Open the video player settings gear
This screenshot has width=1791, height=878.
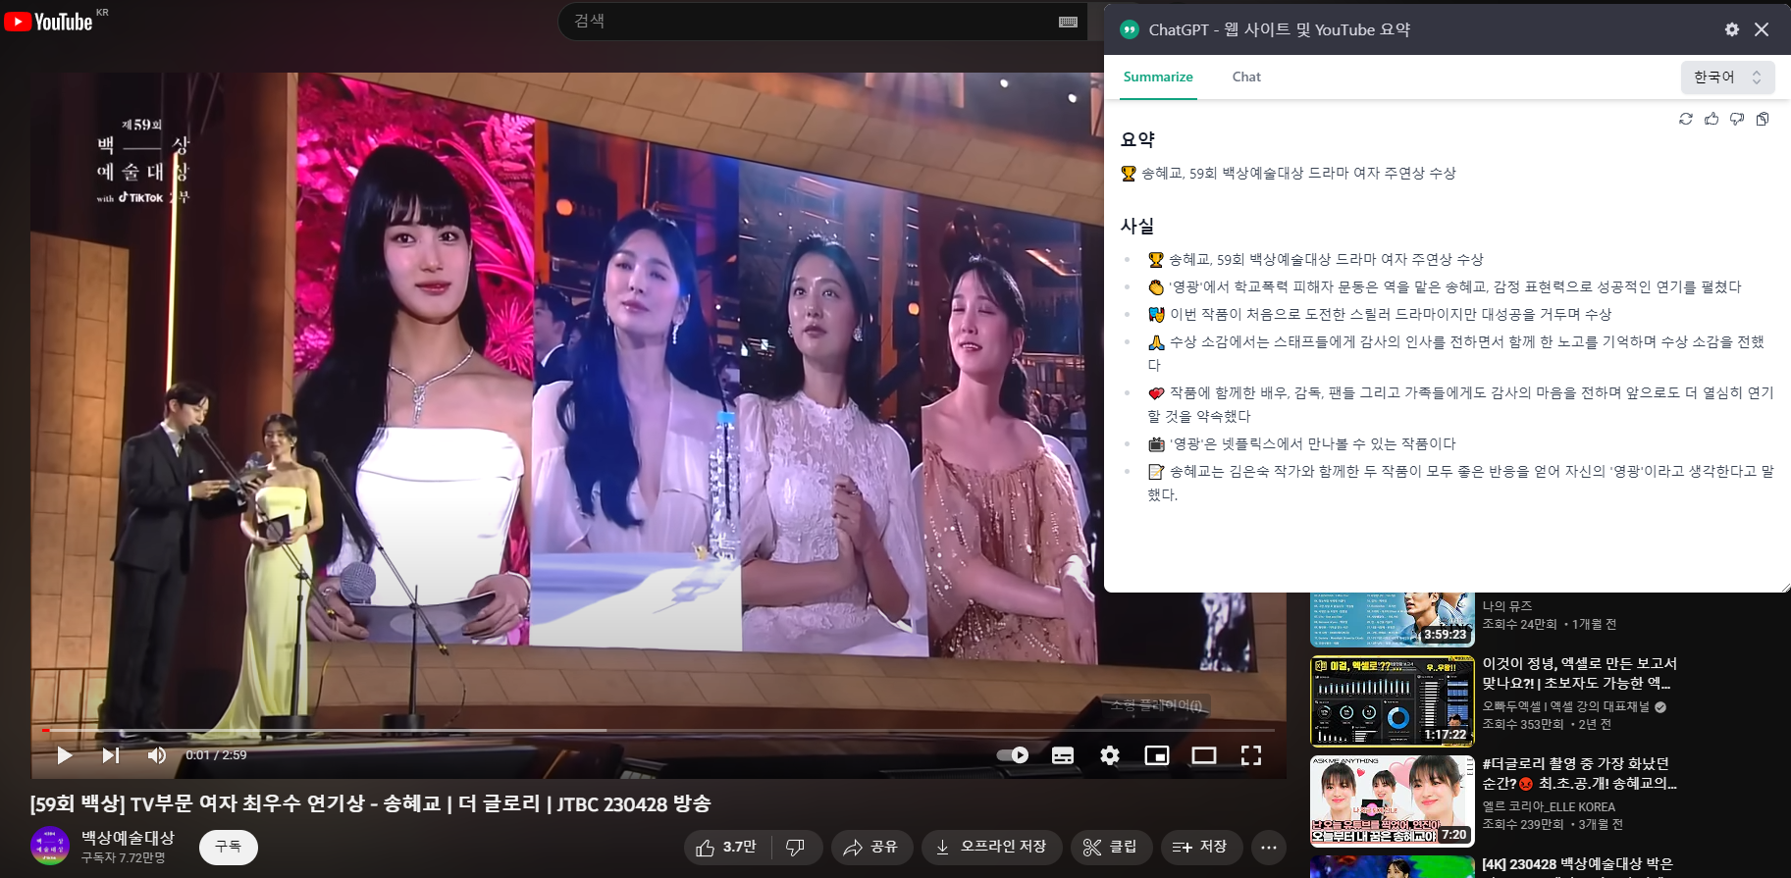pyautogui.click(x=1110, y=755)
